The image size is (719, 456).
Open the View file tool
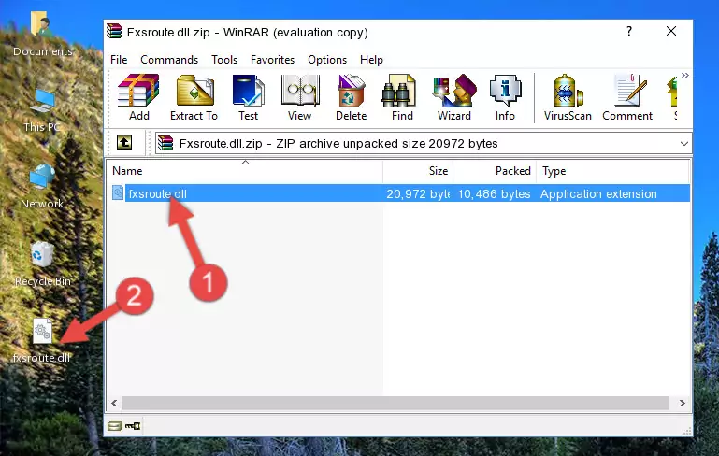(300, 97)
